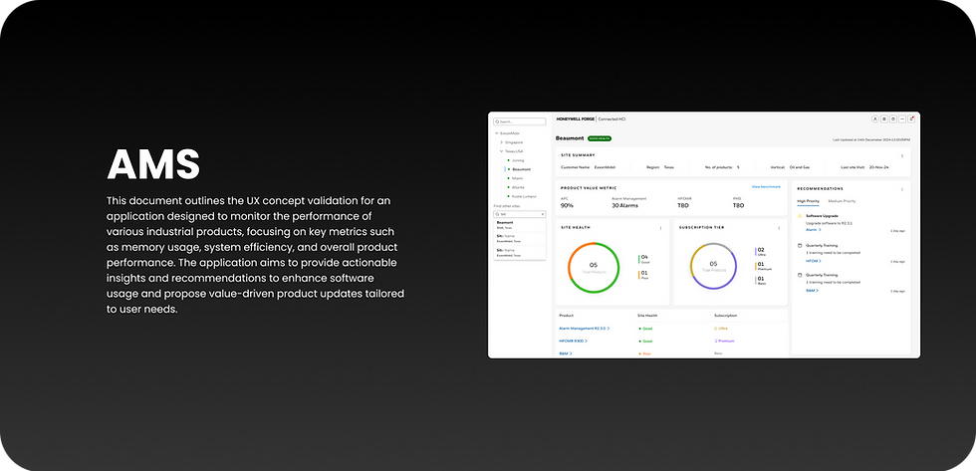Select the Jurong site in tree
This screenshot has width=976, height=471.
pyautogui.click(x=516, y=160)
